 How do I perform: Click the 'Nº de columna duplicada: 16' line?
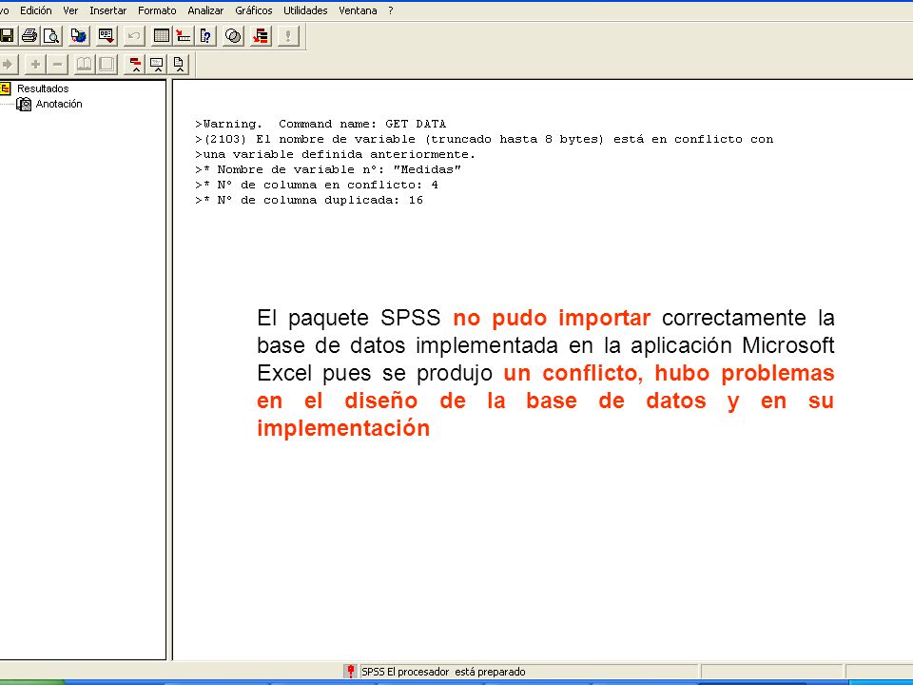[309, 199]
